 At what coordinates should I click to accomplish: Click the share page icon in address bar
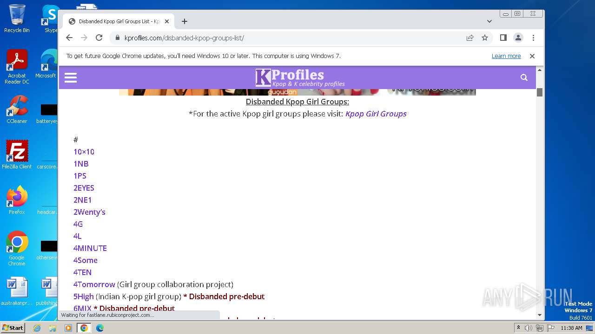click(470, 38)
